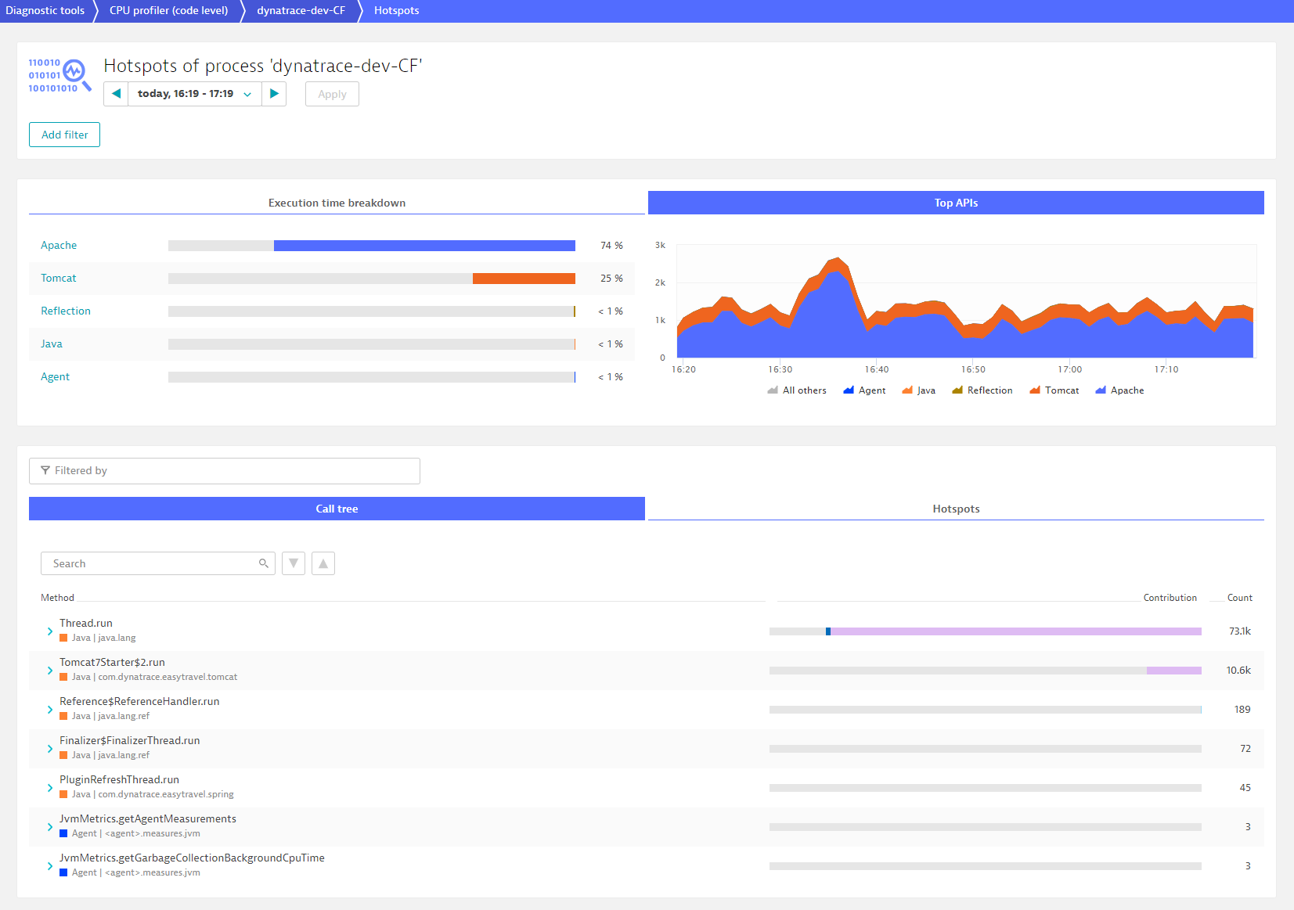1294x910 pixels.
Task: Open the Apache API link
Action: tap(59, 245)
